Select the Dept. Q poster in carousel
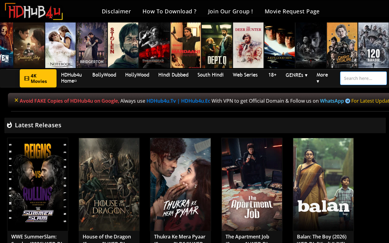The image size is (389, 243). [217, 45]
